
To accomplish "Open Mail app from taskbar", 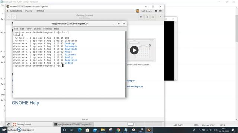I will (x=95, y=130).
